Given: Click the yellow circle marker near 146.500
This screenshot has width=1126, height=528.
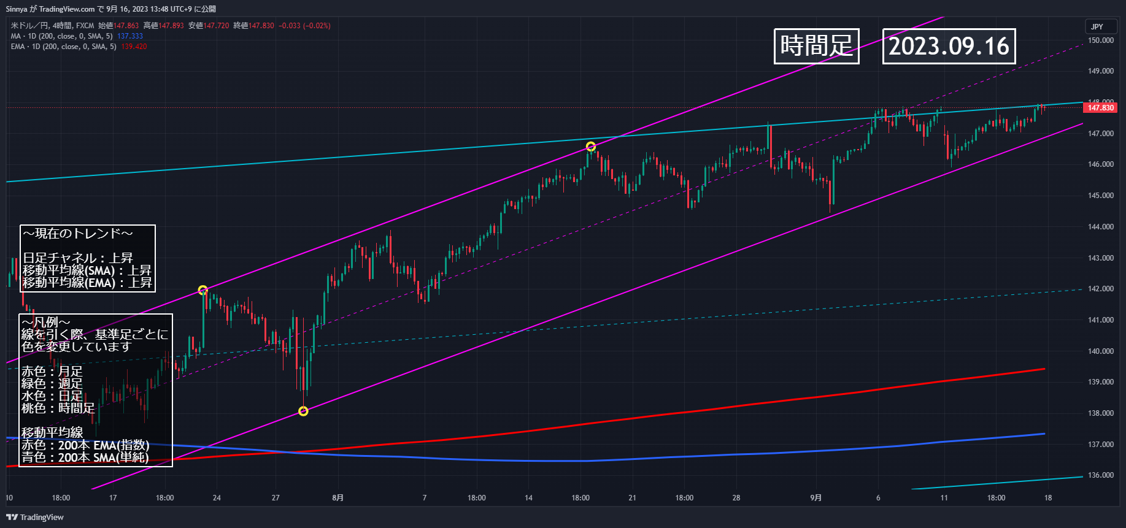Looking at the screenshot, I should pos(590,147).
